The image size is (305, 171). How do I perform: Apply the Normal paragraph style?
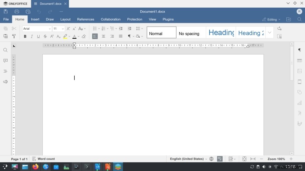[x=161, y=33]
